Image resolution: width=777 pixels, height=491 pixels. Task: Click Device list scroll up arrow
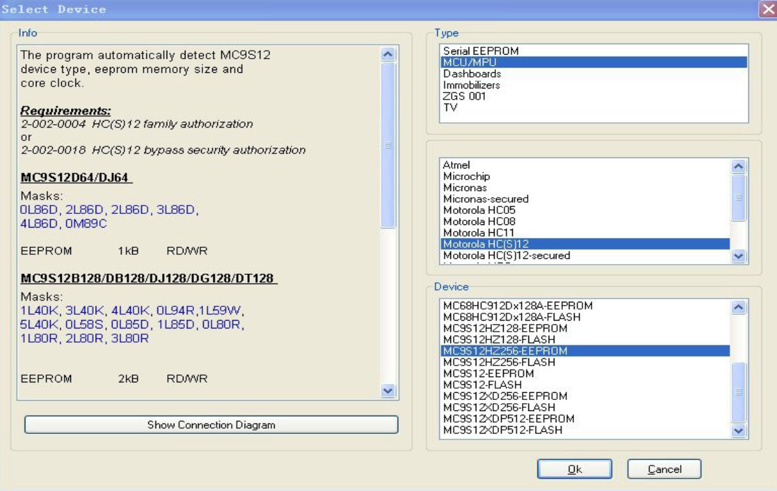(739, 307)
